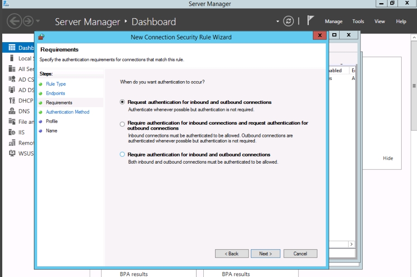This screenshot has height=277, width=417.
Task: Click the Cancel button in wizard
Action: tap(300, 254)
